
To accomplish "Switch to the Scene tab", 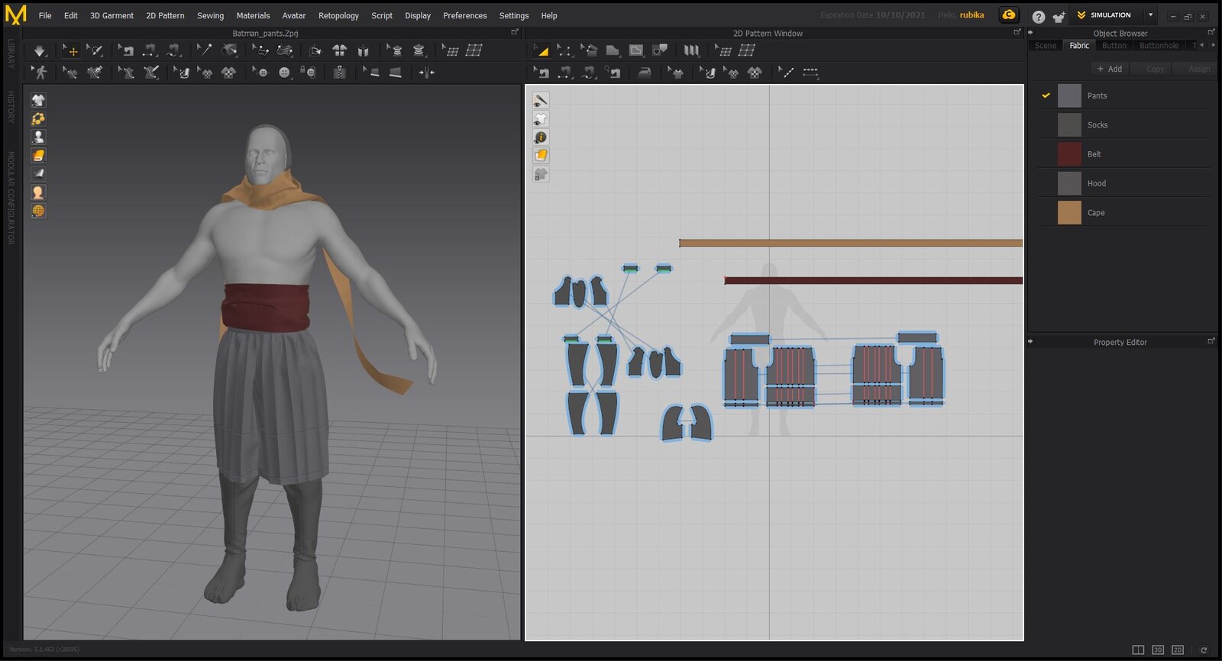I will pos(1046,46).
